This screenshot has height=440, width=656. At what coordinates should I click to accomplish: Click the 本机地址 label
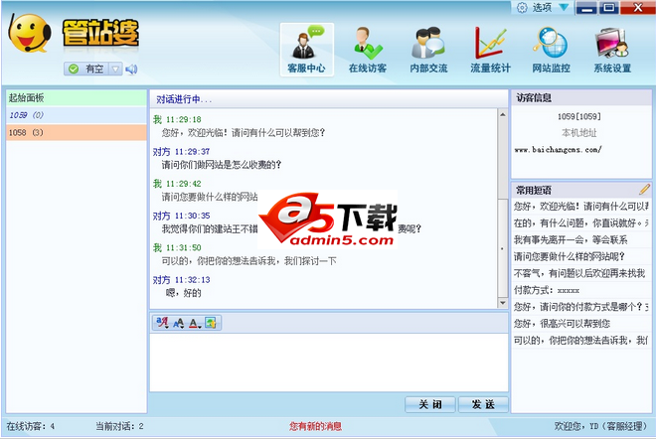point(579,133)
